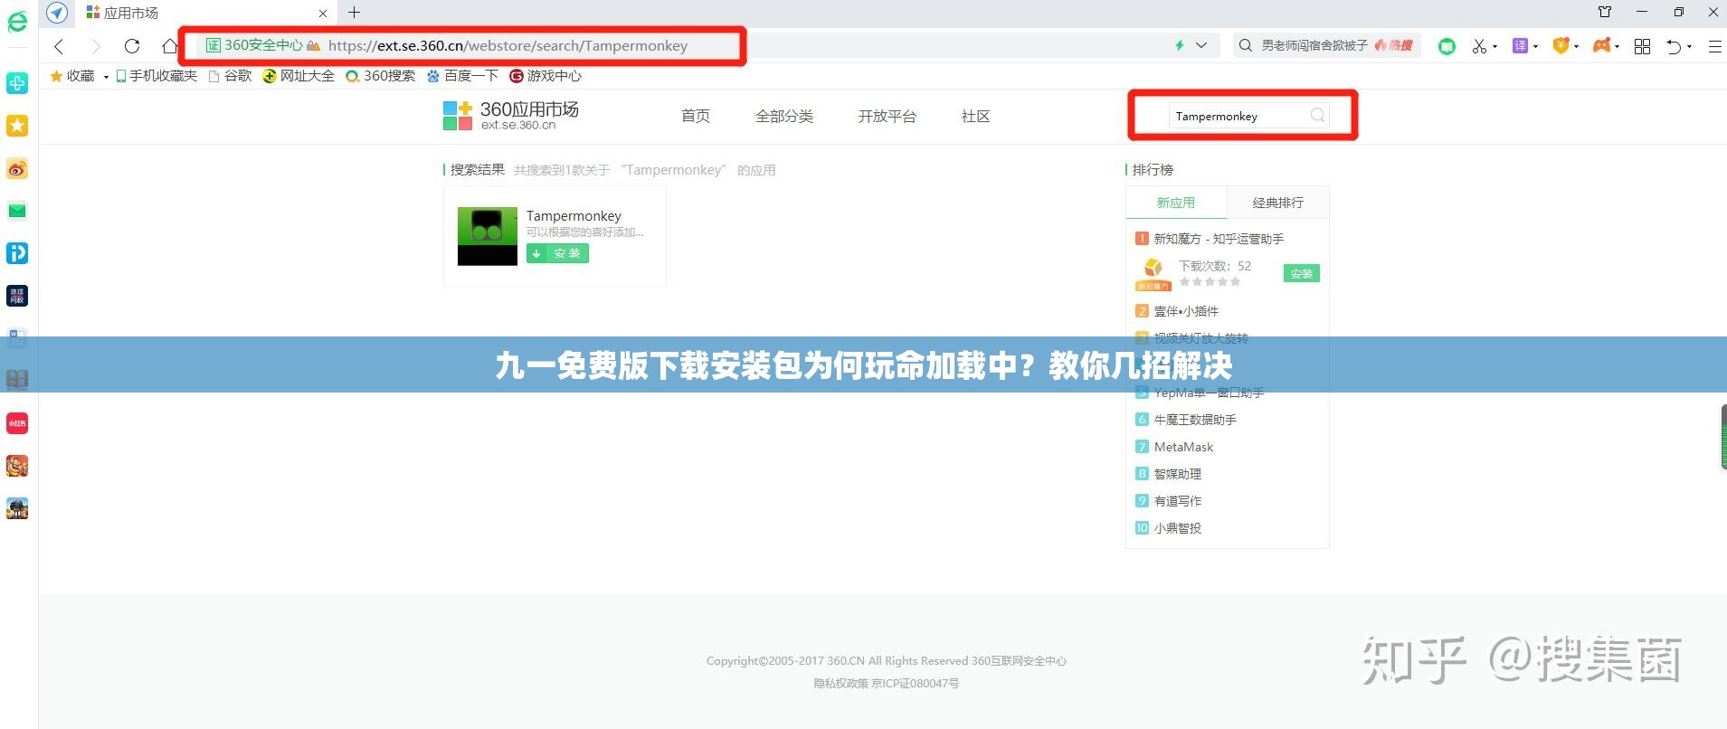Click the 小红书 red sidebar icon
The width and height of the screenshot is (1727, 729).
tap(17, 423)
